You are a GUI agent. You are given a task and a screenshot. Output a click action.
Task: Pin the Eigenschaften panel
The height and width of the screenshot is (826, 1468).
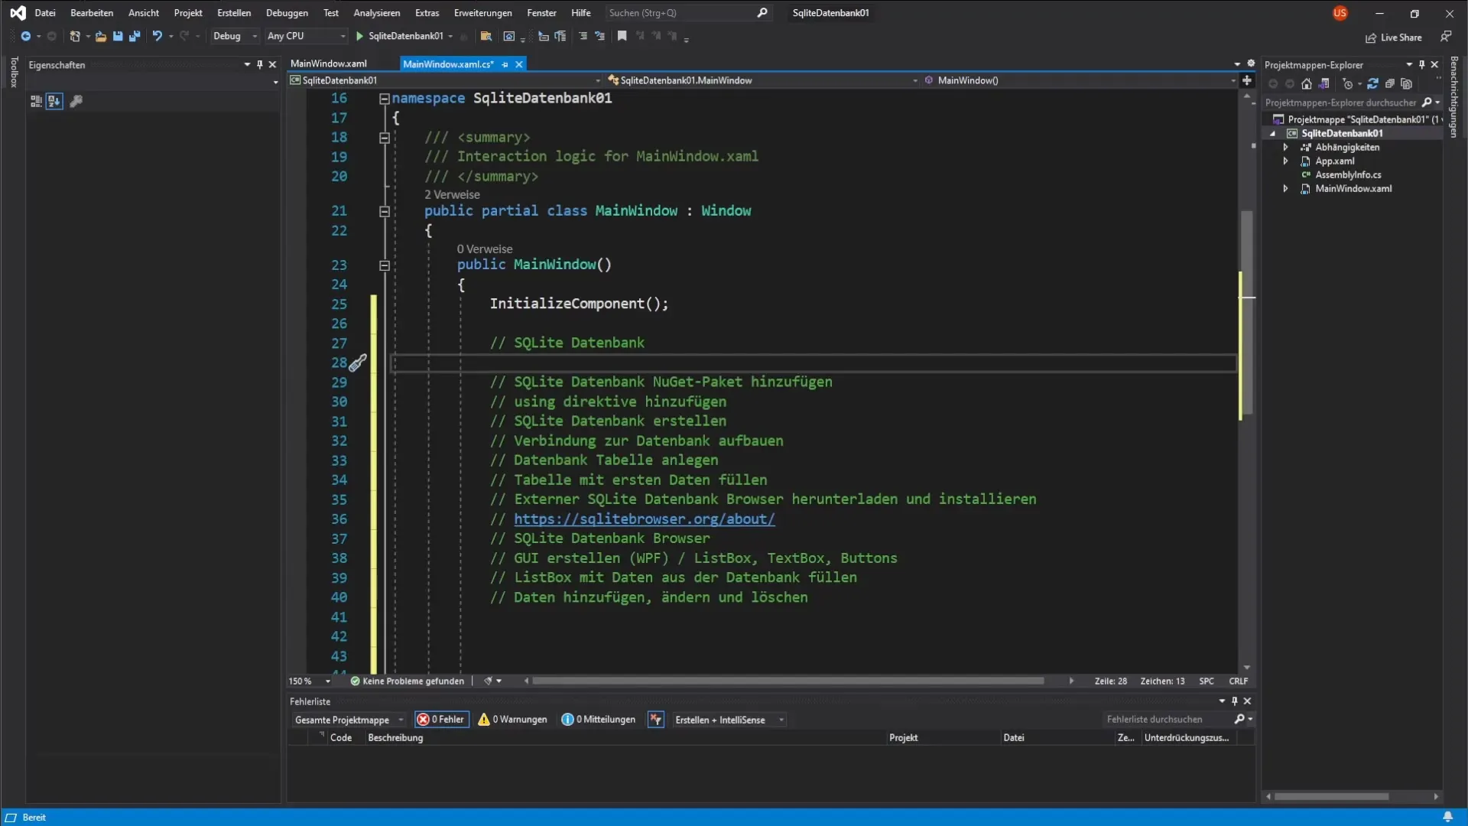[260, 65]
